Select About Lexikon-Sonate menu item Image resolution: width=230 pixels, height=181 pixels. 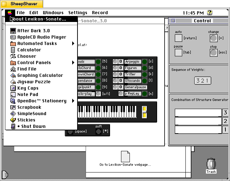coord(41,19)
